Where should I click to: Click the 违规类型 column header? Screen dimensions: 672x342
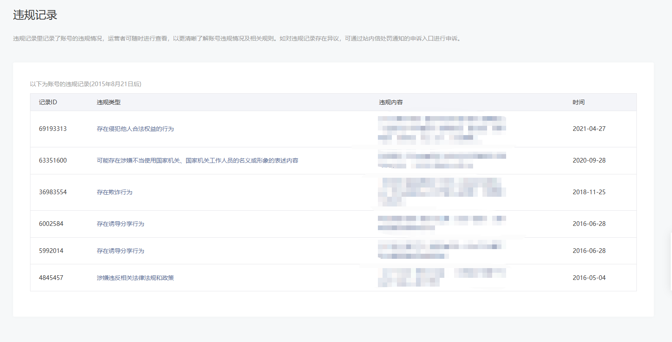point(108,102)
